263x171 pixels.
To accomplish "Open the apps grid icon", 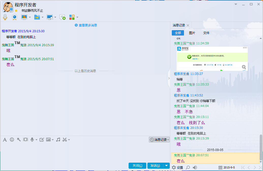I will (x=72, y=17).
